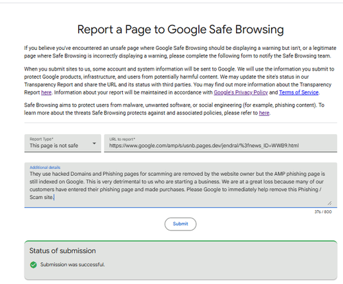This screenshot has height=284, width=343.
Task: Click the Report Type dropdown arrow
Action: (94, 143)
